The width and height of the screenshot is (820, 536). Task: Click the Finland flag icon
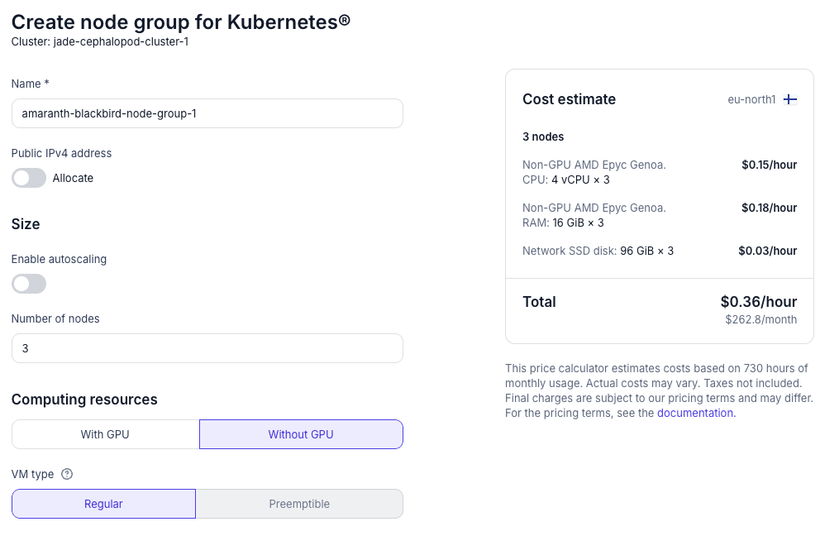pos(790,99)
